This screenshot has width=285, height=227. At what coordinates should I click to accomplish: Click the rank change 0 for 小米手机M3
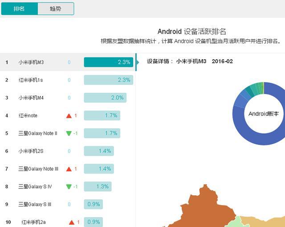[69, 62]
